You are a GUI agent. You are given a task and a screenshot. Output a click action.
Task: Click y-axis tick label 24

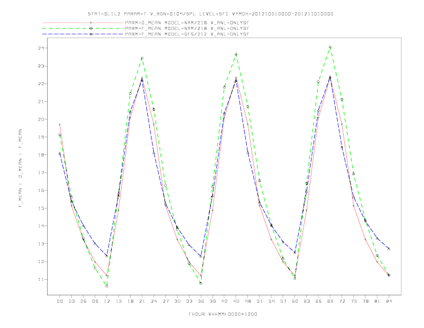coord(41,48)
